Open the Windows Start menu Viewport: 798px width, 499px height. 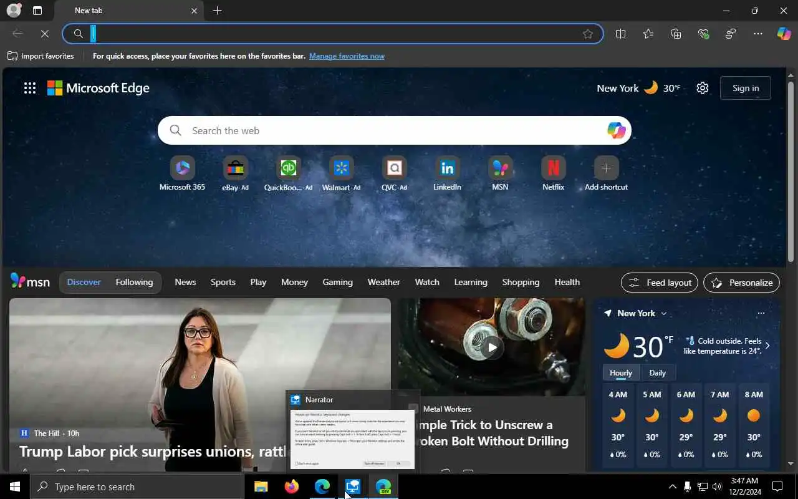(x=15, y=487)
